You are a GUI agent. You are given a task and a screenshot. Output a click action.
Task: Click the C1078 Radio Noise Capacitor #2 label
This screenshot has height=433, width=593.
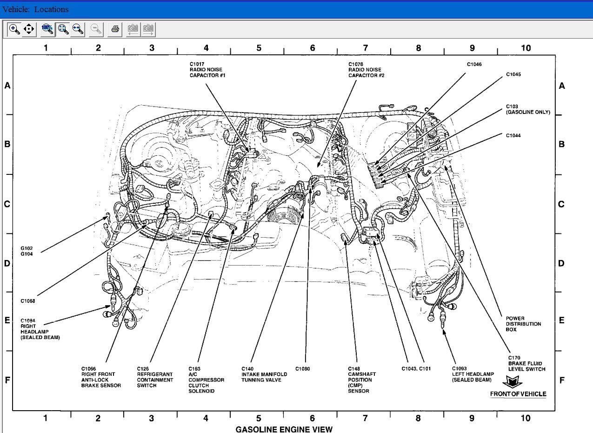click(x=366, y=69)
